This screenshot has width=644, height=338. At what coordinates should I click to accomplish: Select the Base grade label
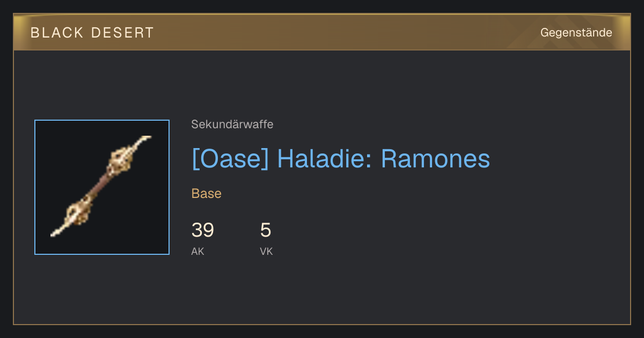point(207,194)
